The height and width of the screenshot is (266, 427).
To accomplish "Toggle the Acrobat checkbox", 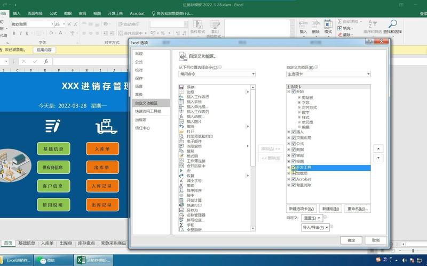I will click(293, 179).
